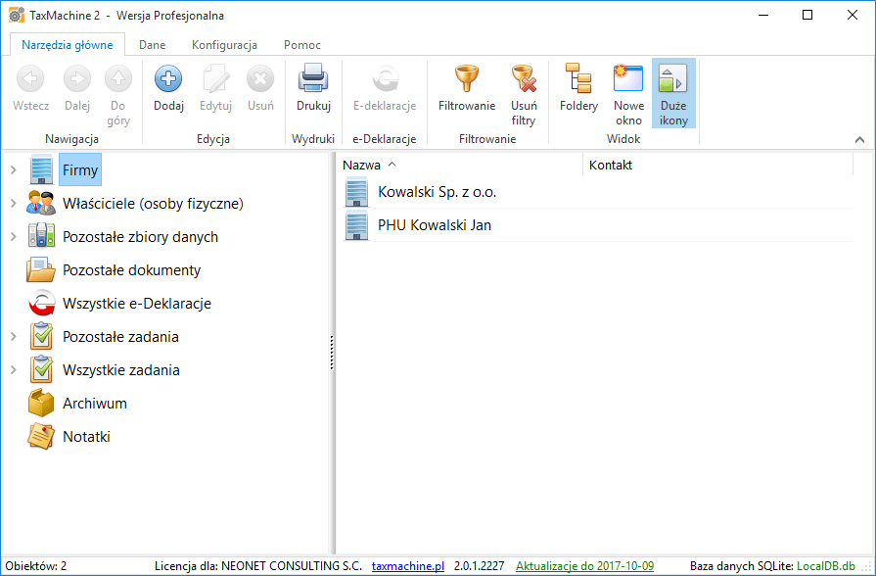Open a Nowe okno window

coord(628,79)
